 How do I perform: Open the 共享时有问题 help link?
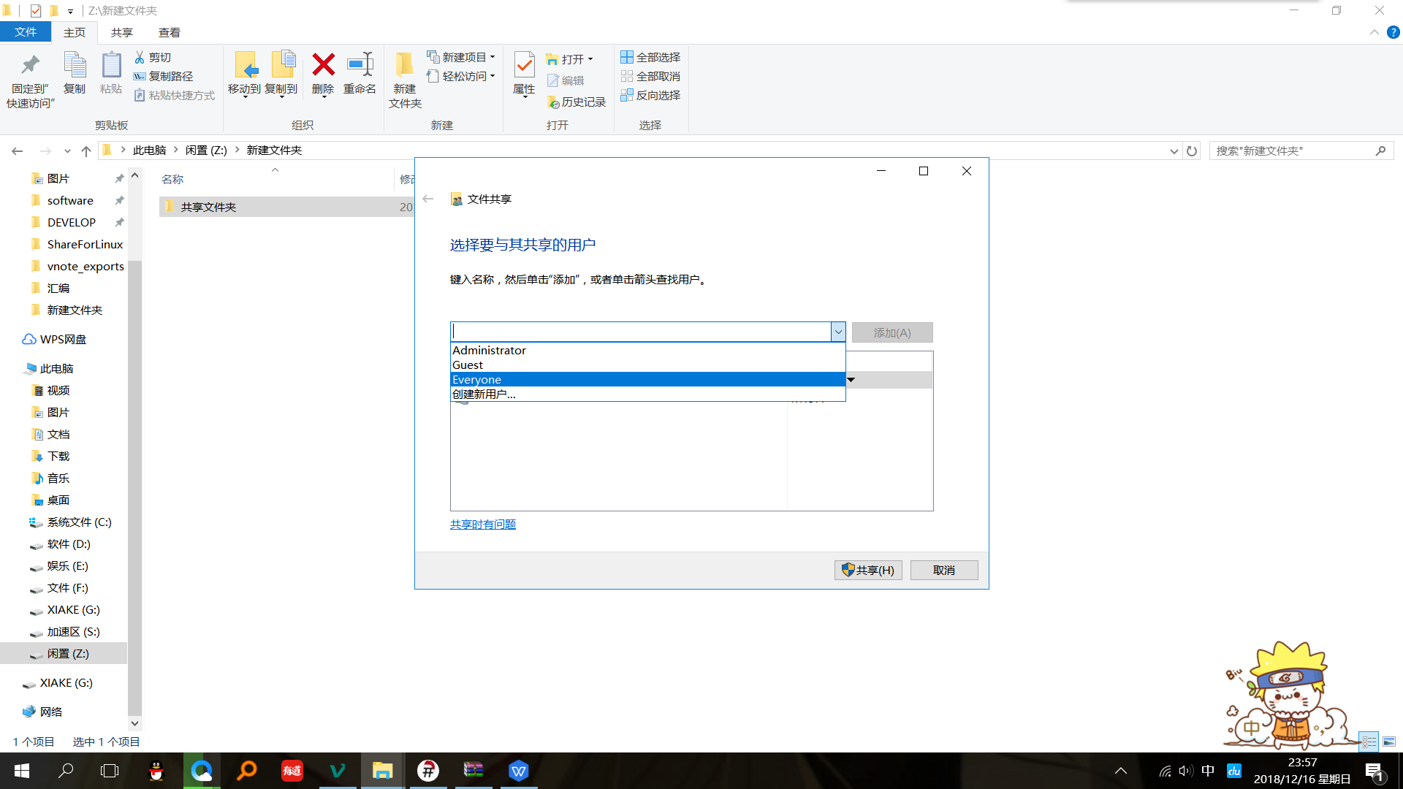coord(483,525)
